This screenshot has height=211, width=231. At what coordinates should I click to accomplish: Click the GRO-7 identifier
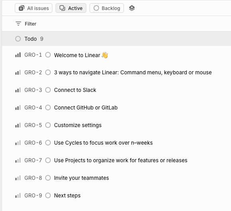[x=33, y=160]
